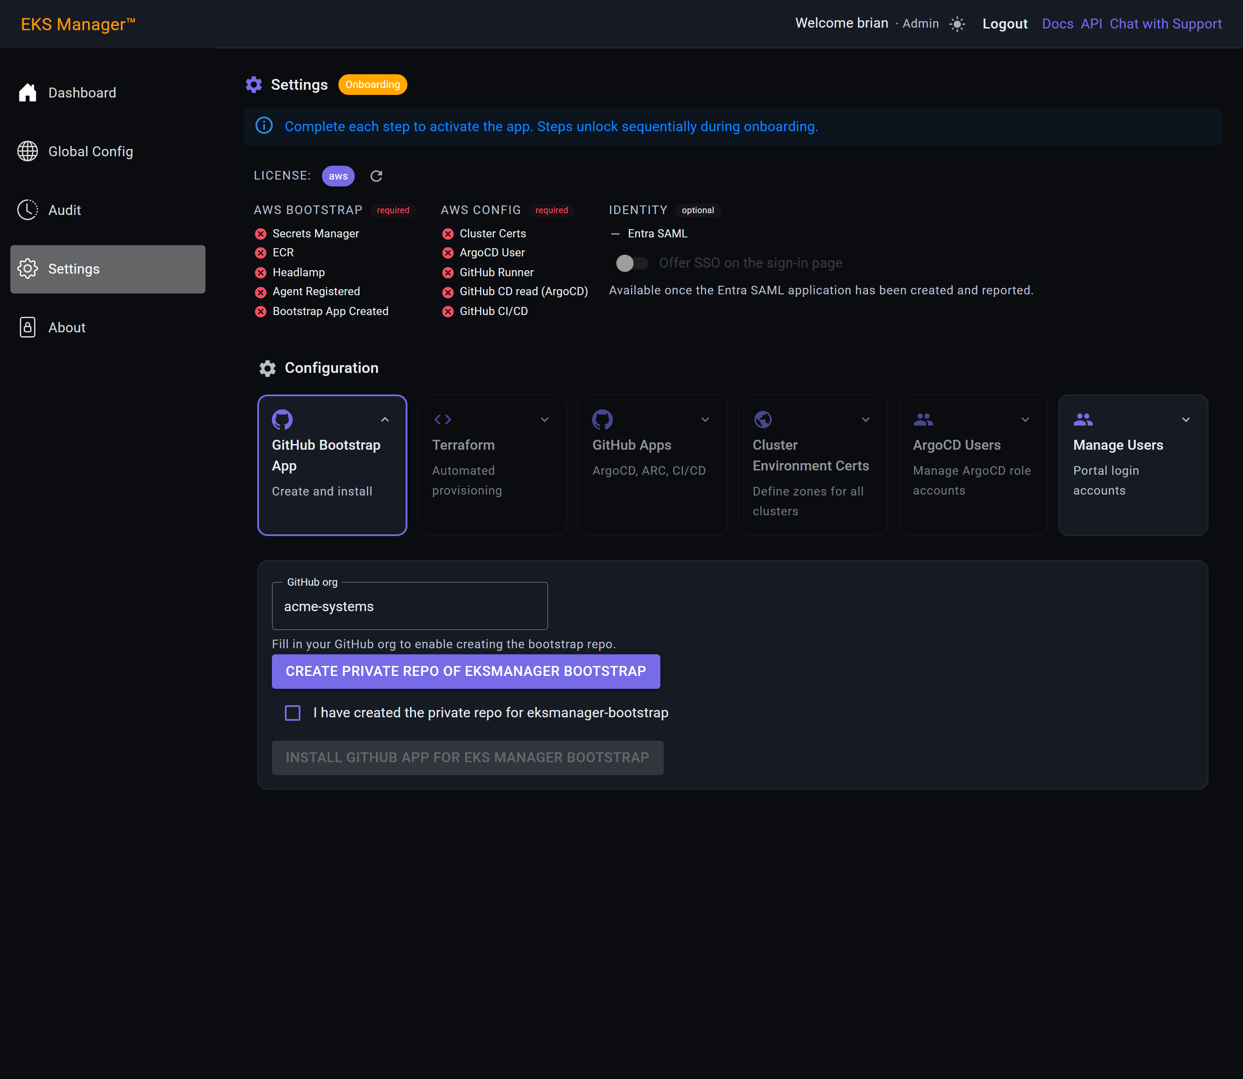Image resolution: width=1243 pixels, height=1079 pixels.
Task: Click the GitHub logo on GitHub Apps card
Action: [602, 419]
